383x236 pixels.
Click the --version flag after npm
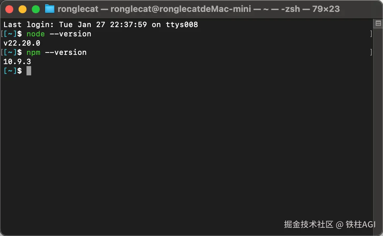coord(66,53)
